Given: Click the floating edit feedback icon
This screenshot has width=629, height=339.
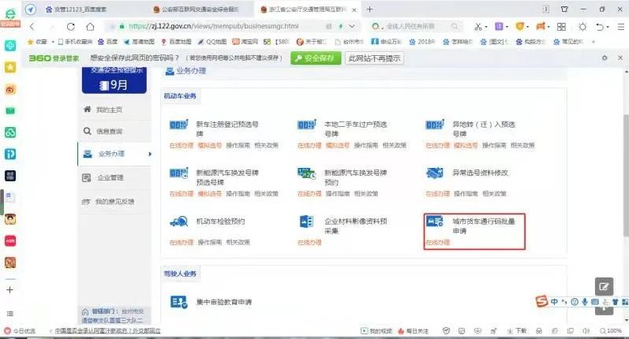Looking at the screenshot, I should tap(604, 287).
